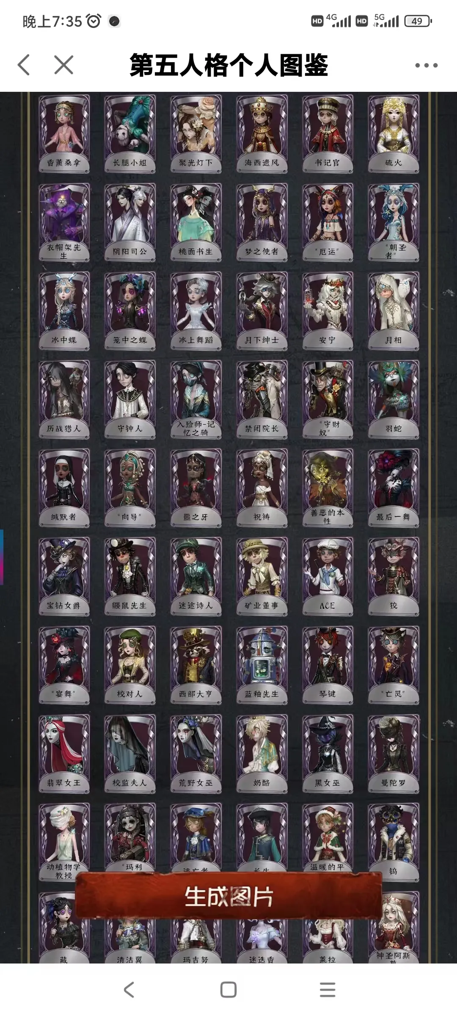Open the 翡翠女王 costume card
Viewport: 457px width, 1016px height.
pyautogui.click(x=64, y=754)
